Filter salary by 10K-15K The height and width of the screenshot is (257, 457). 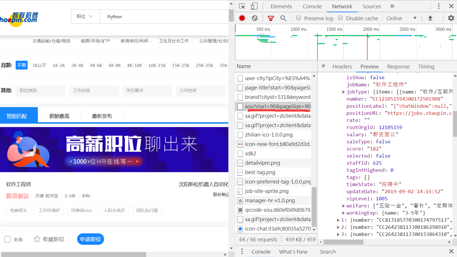point(157,65)
